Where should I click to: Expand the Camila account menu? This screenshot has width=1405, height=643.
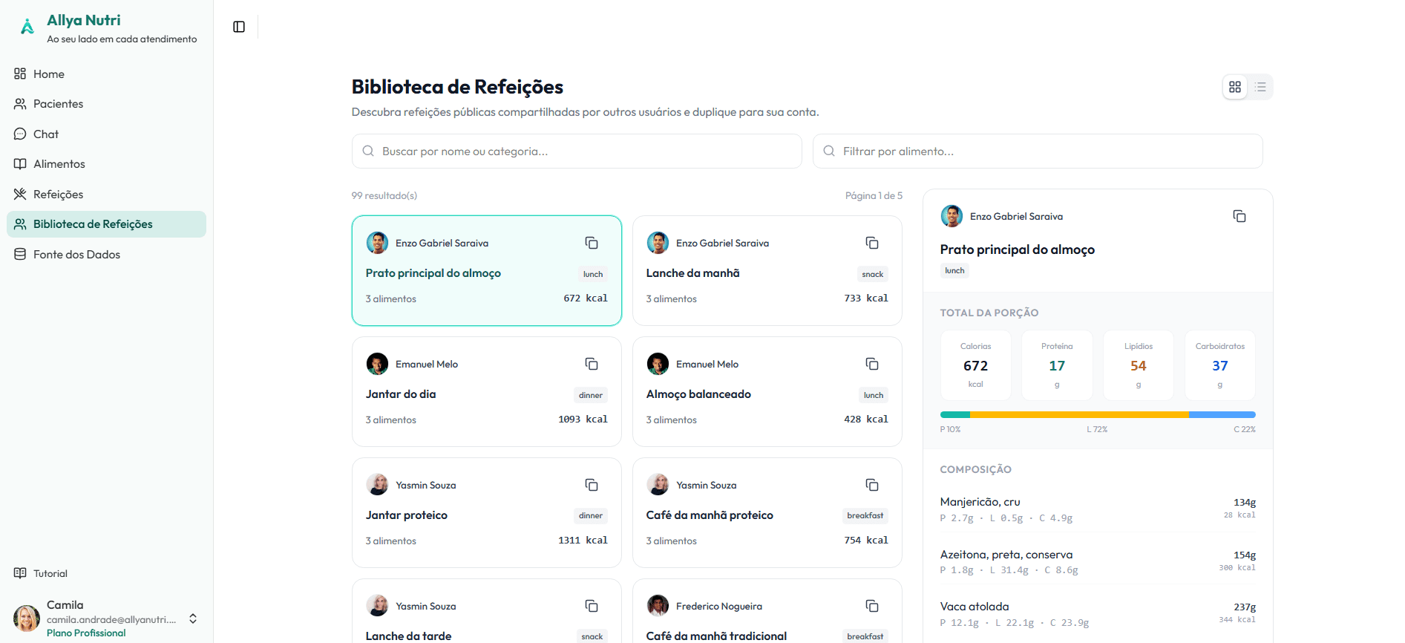pos(193,618)
